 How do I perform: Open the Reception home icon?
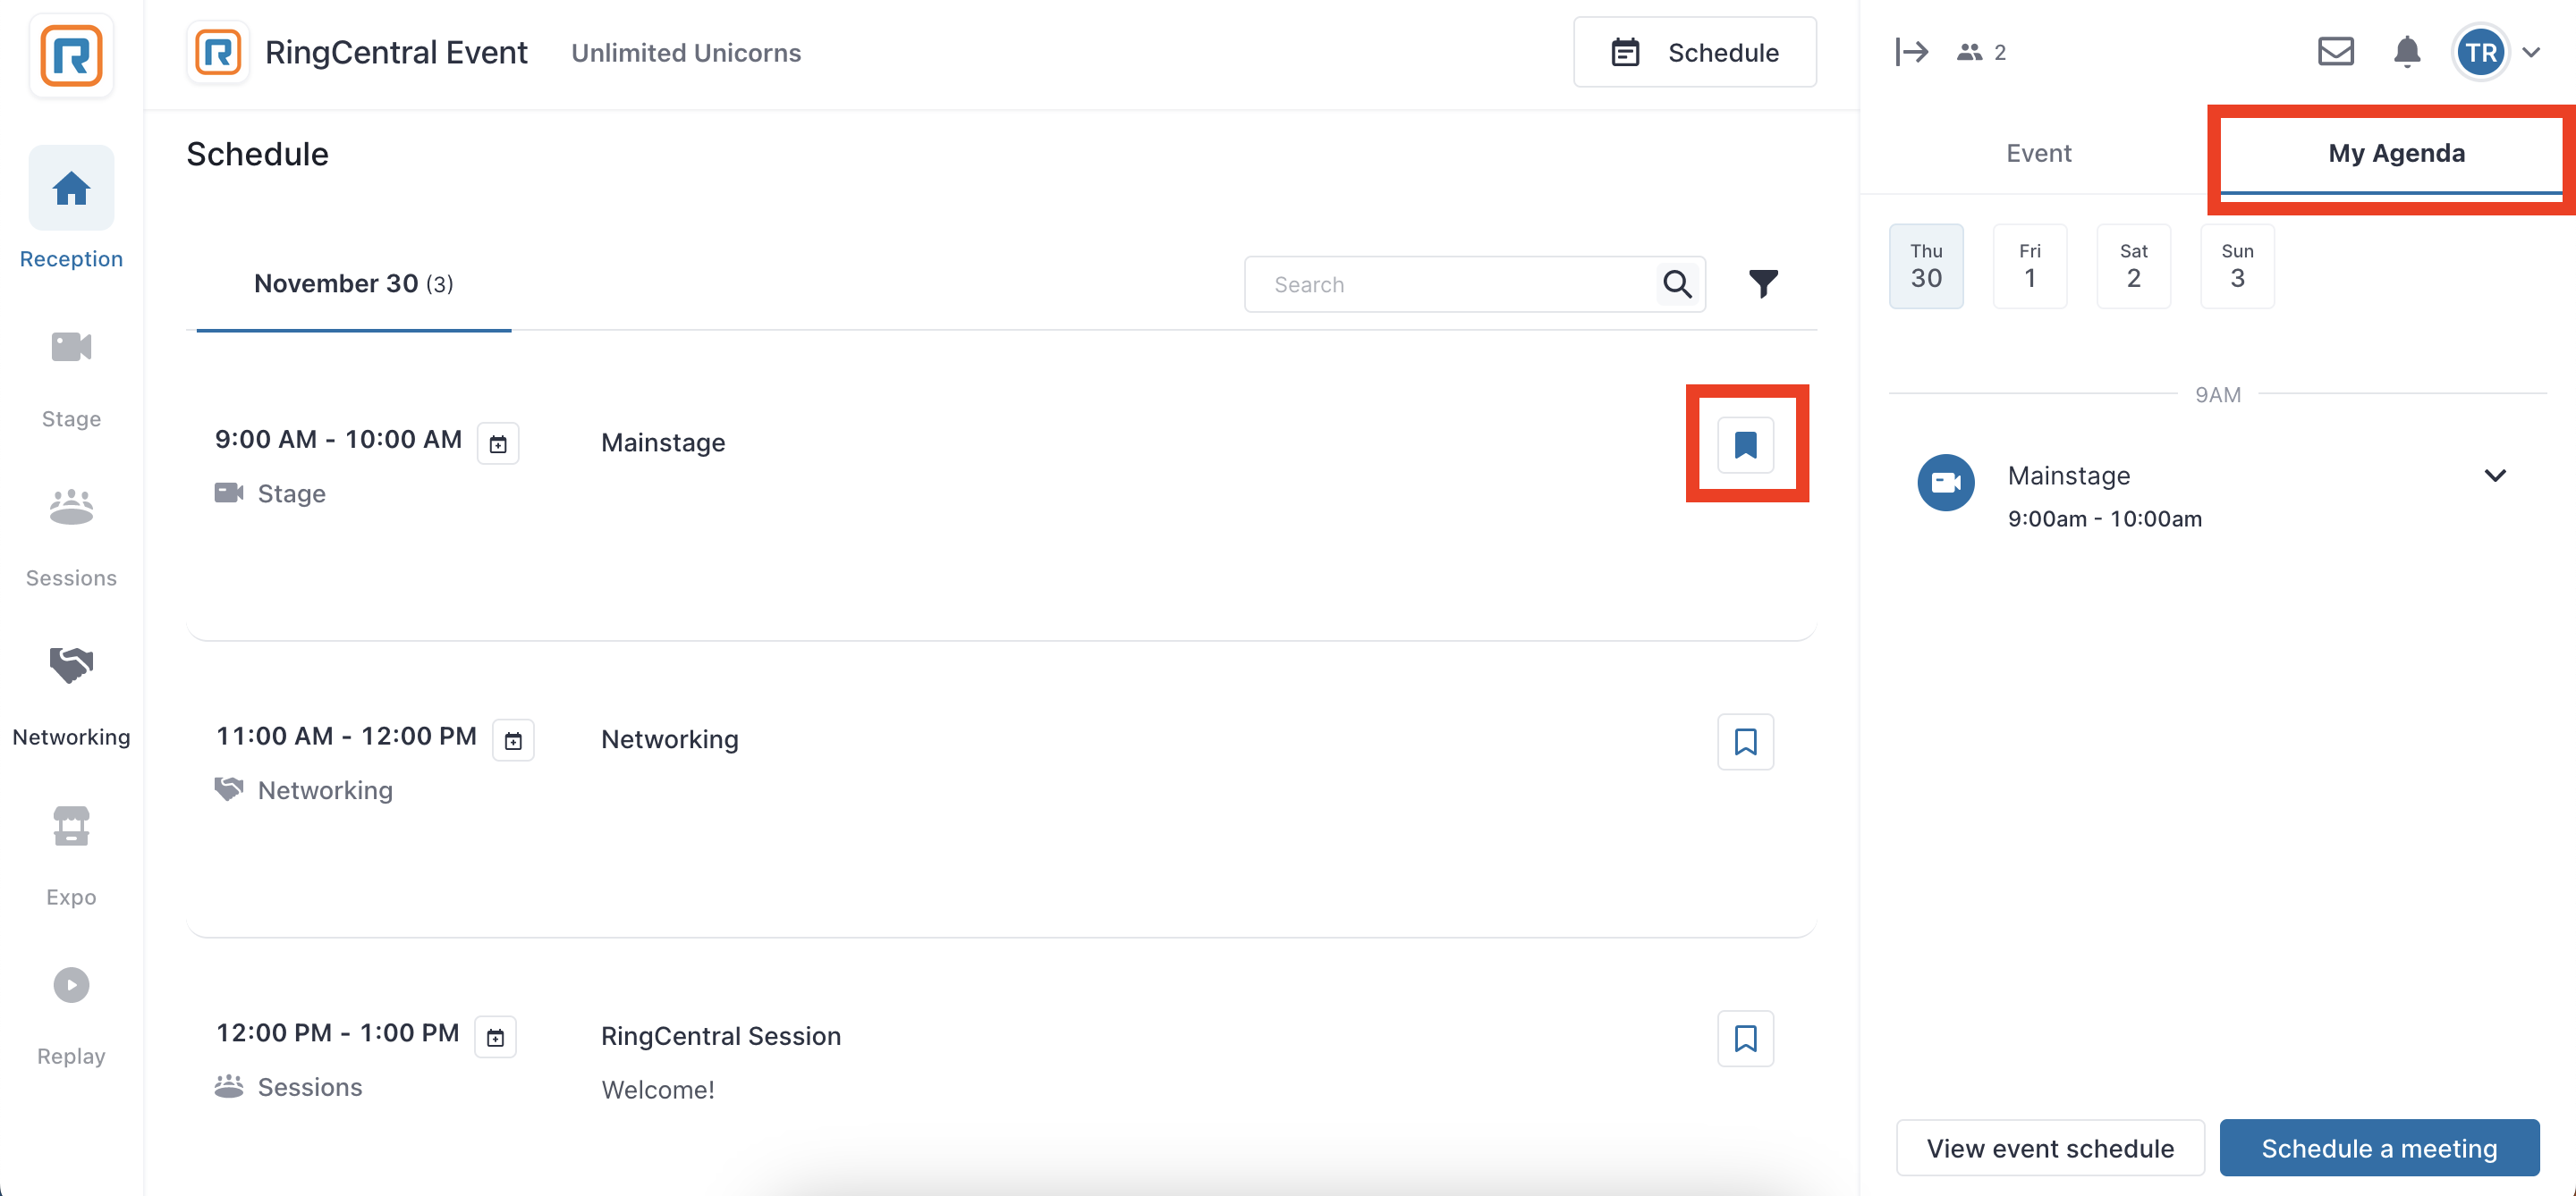click(71, 188)
